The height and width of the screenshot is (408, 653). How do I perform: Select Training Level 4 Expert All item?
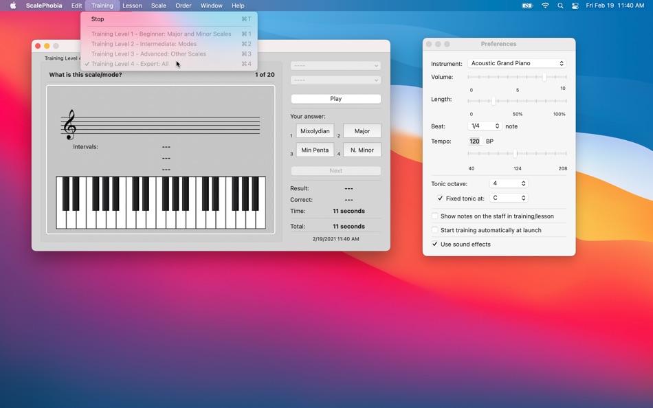[168, 64]
